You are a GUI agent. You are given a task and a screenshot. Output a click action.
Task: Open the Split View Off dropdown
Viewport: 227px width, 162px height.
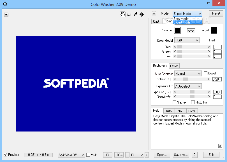[x=71, y=155]
